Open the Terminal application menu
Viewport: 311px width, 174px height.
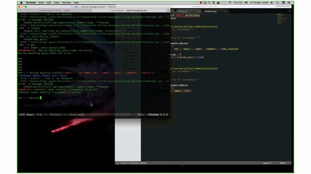[31, 3]
